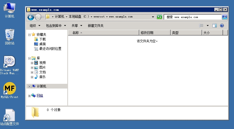The image size is (234, 129).
Task: Open the view options dropdown arrow
Action: tap(208, 26)
